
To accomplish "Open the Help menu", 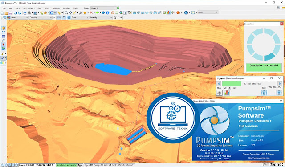I will tap(76, 8).
